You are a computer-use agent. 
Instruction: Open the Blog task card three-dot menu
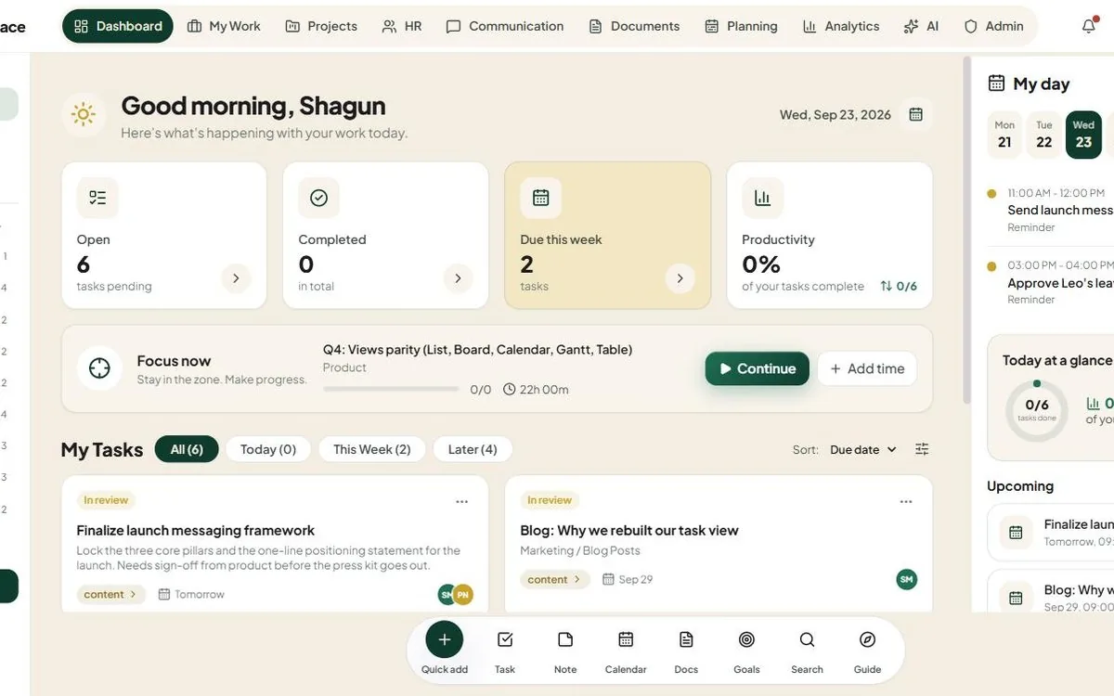pyautogui.click(x=906, y=501)
